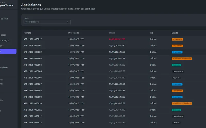The height and width of the screenshot is (128, 206).
Task: Click Retirada badge on APE-2026-000006 row
Action: tap(176, 78)
